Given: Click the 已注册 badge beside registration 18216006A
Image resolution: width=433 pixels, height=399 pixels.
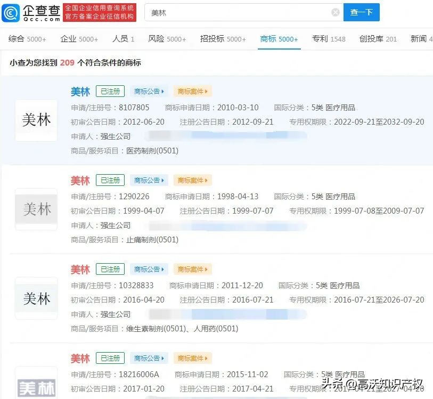Looking at the screenshot, I should [x=110, y=358].
